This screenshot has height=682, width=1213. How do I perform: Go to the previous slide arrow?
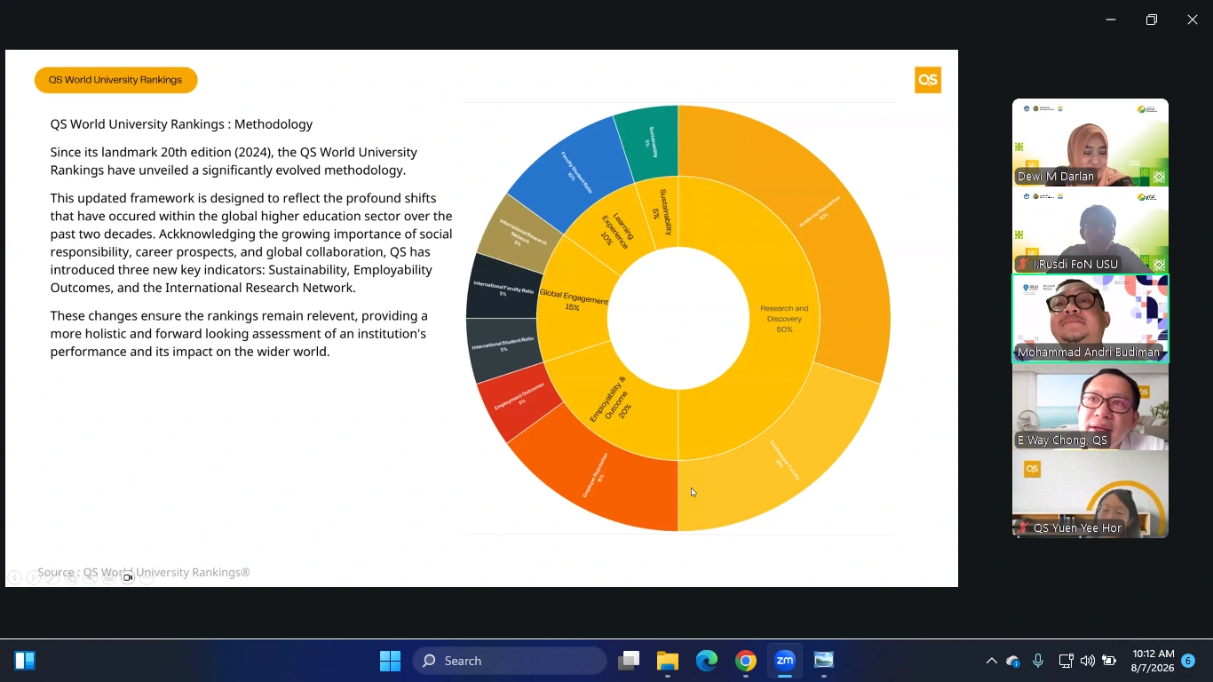[x=14, y=578]
